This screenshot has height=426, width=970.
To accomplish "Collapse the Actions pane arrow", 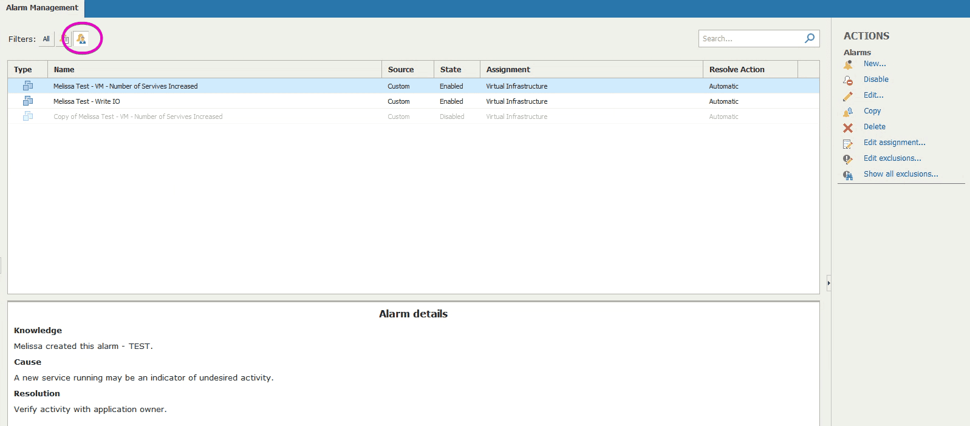I will click(828, 283).
